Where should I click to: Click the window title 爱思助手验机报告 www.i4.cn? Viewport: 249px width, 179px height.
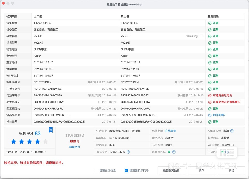coord(125,5)
